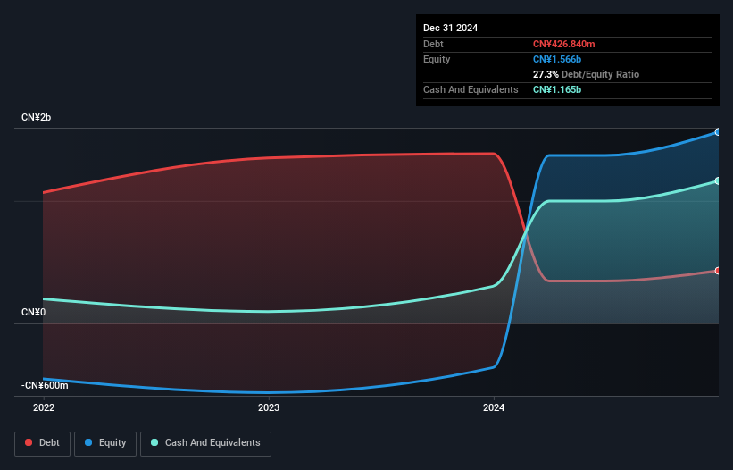
Task: Click the CN¥1.165b cash value
Action: pos(557,89)
